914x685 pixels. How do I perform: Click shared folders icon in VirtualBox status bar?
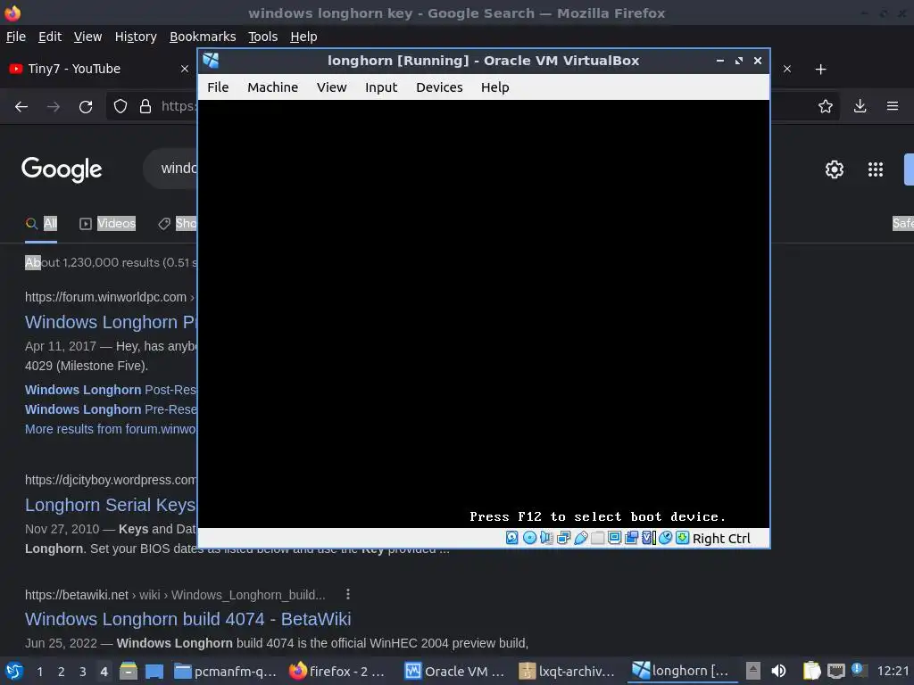[x=597, y=538]
